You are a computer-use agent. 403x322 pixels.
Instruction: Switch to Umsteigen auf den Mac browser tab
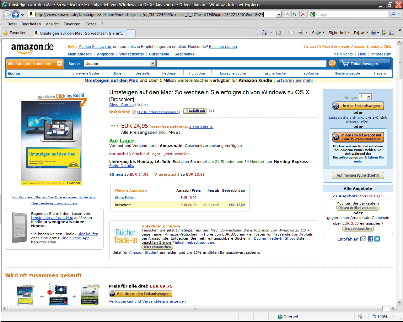[79, 33]
